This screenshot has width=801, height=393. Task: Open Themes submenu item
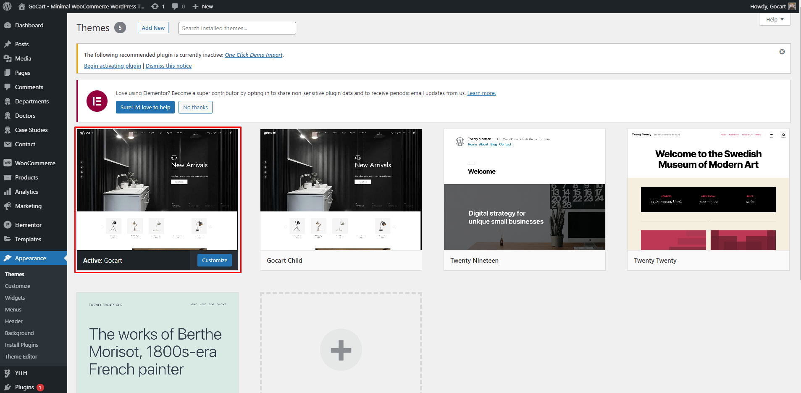15,274
